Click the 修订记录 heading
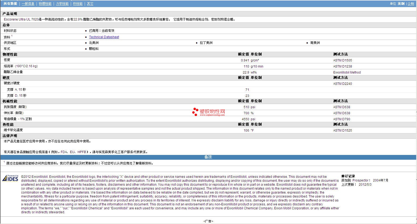 point(348,176)
